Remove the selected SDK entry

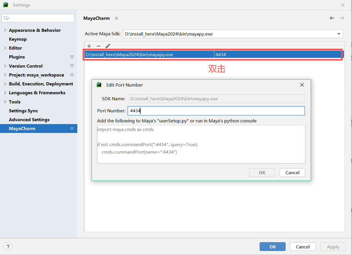(99, 46)
